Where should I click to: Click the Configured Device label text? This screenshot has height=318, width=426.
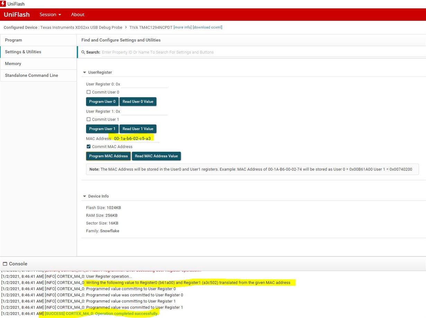pyautogui.click(x=20, y=27)
